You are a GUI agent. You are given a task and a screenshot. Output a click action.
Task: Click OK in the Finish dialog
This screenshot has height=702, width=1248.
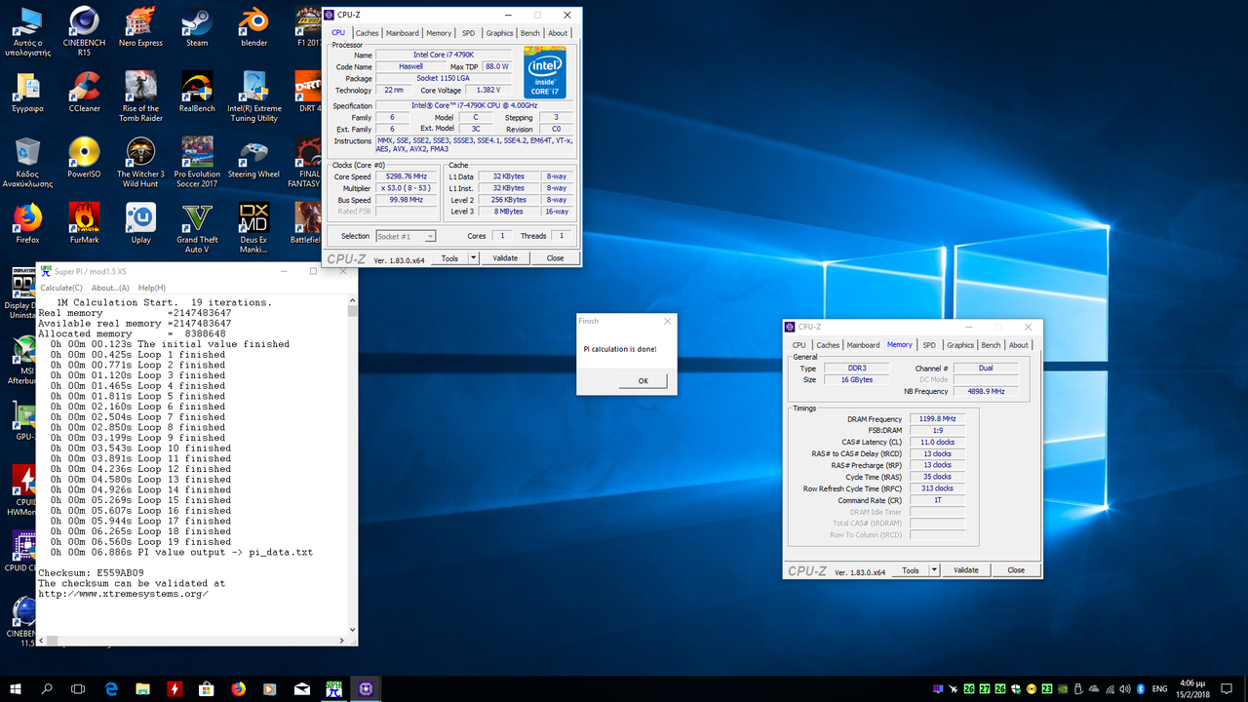tap(643, 381)
